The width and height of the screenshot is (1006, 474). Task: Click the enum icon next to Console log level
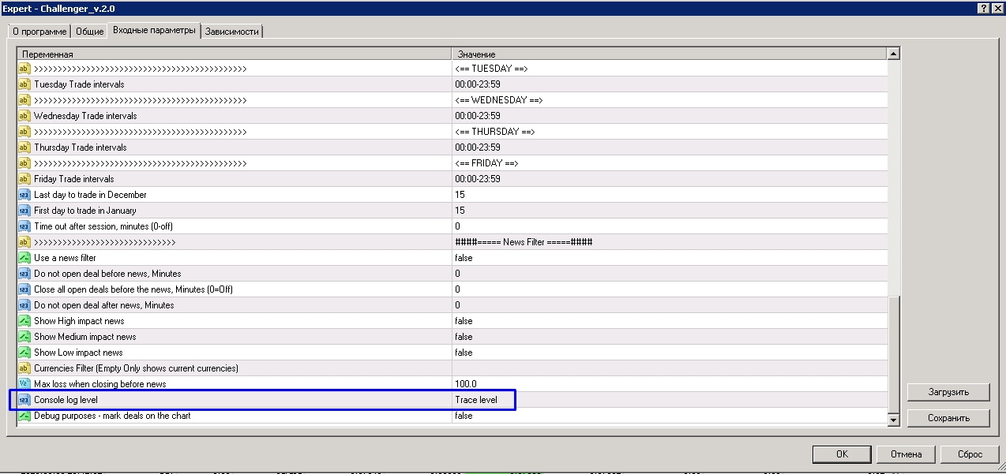point(24,400)
